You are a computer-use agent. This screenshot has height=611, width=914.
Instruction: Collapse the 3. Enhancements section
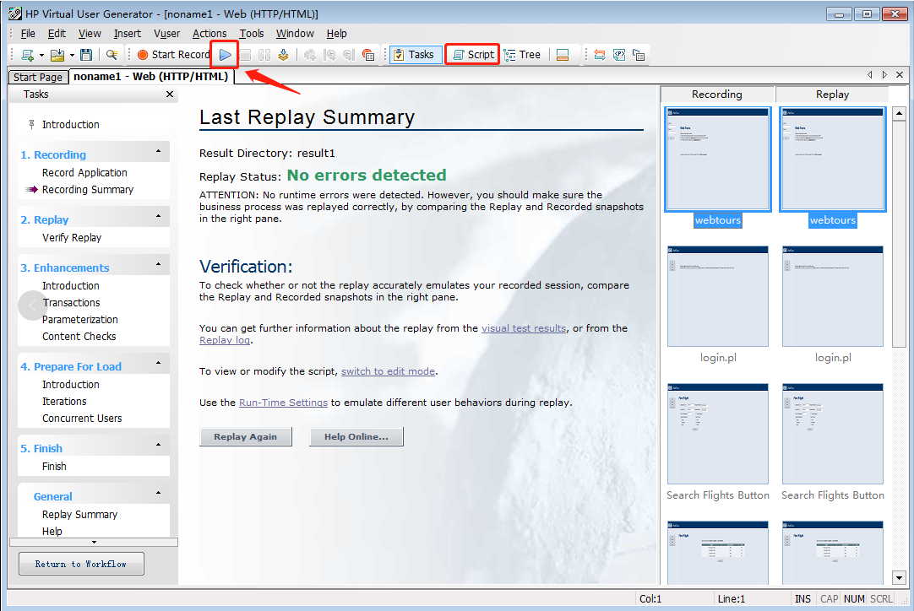pos(158,264)
